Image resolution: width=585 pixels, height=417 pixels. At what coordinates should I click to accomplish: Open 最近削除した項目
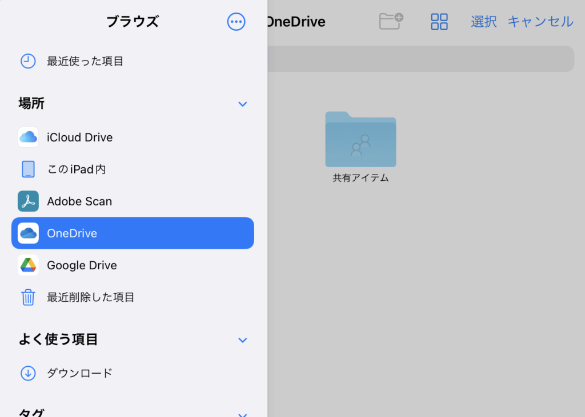(133, 297)
